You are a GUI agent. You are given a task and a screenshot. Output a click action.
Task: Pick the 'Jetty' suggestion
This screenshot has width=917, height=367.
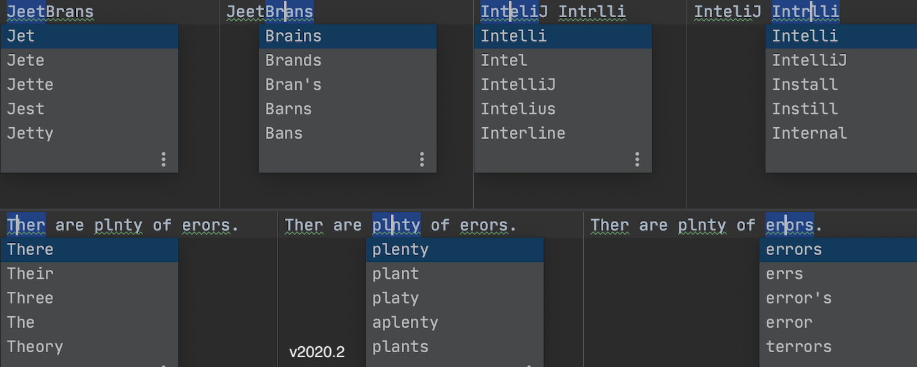[x=89, y=133]
